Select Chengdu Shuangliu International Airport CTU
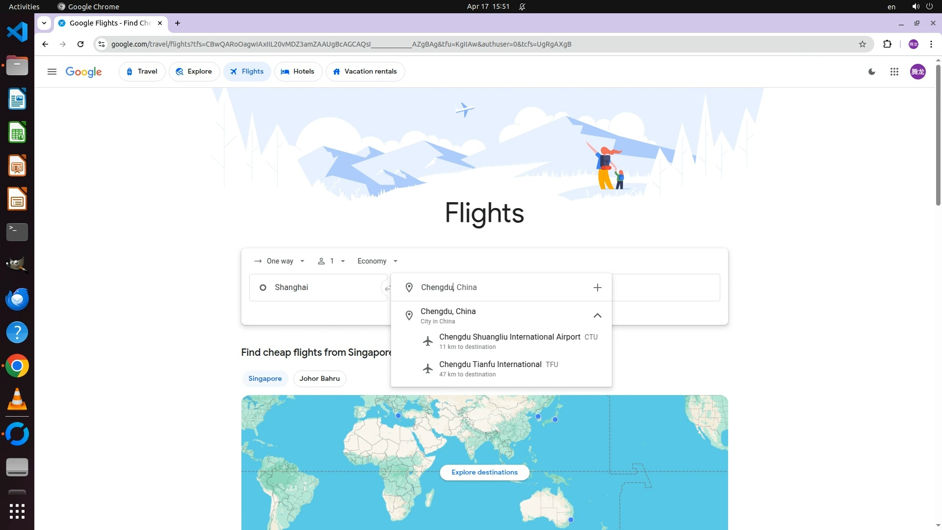942x530 pixels. [509, 341]
